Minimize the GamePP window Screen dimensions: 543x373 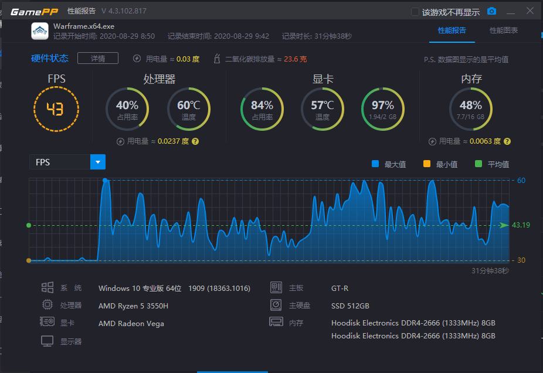pos(510,12)
